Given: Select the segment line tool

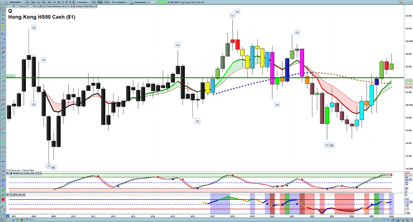Looking at the screenshot, I should point(3,67).
